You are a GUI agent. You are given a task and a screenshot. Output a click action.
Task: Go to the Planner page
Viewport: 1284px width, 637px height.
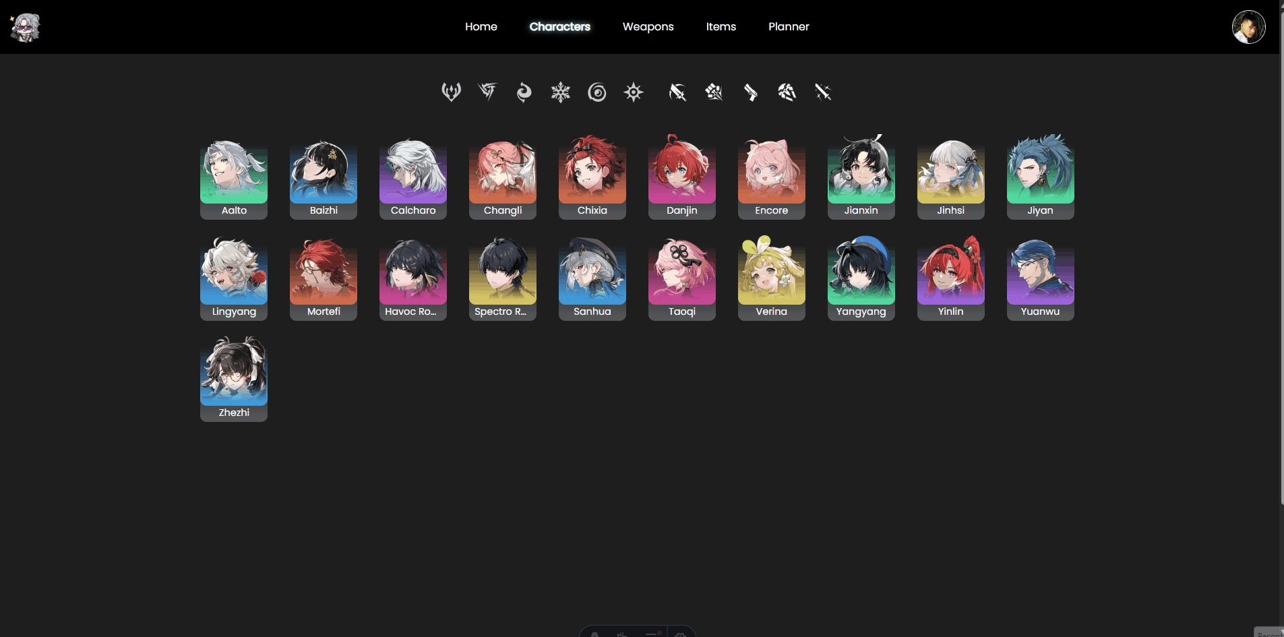789,26
